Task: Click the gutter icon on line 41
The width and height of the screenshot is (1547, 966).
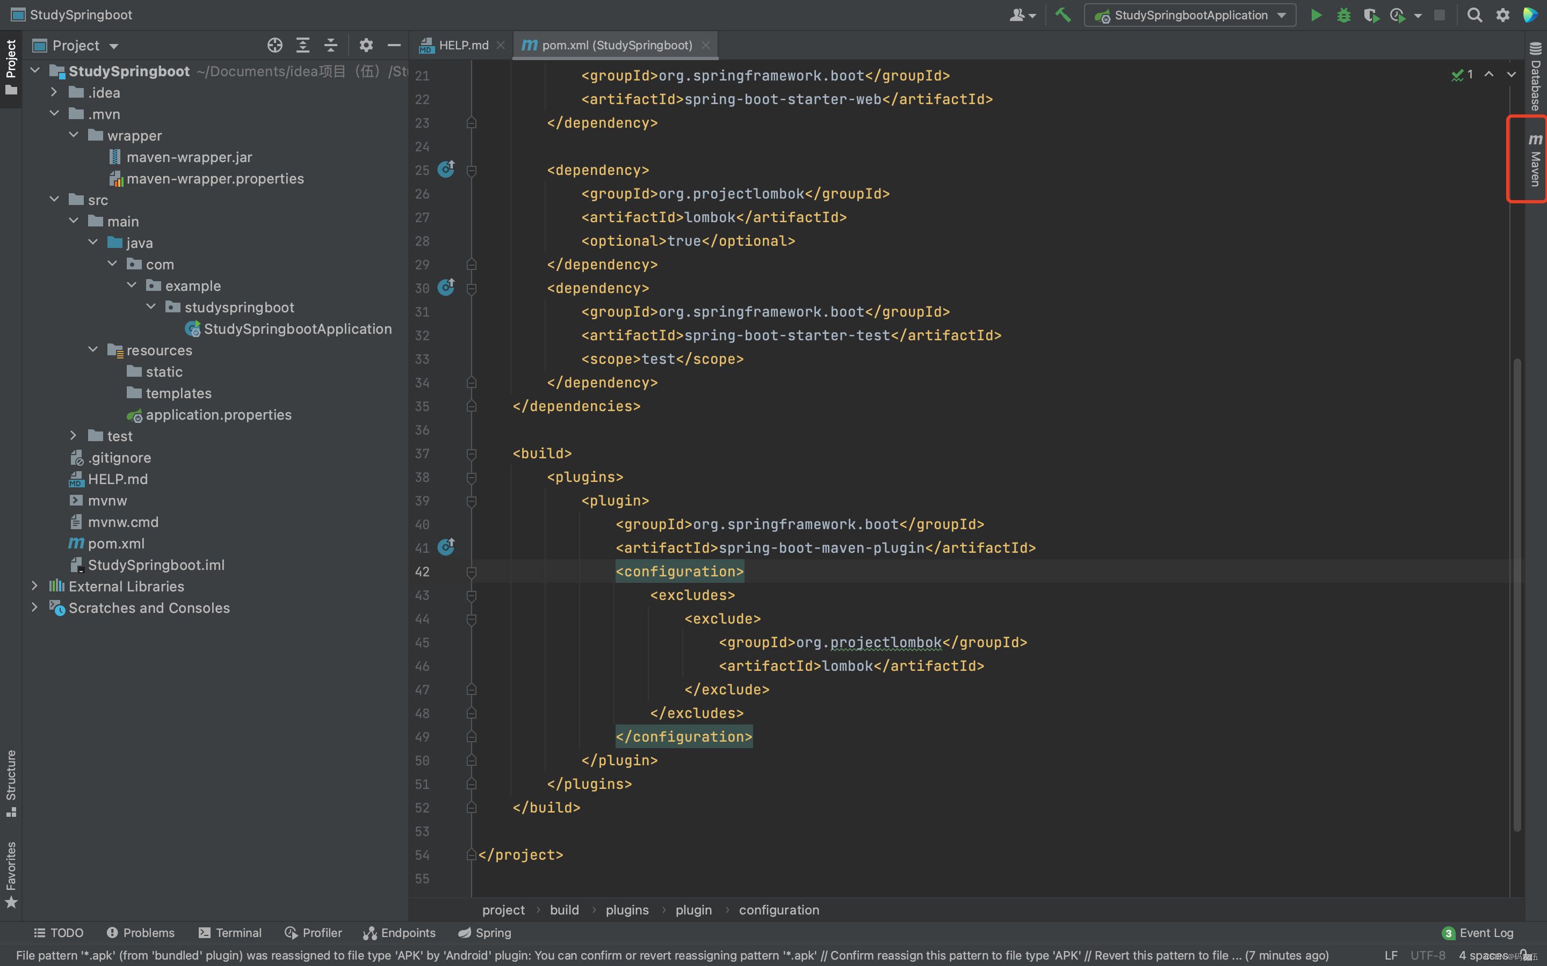Action: click(446, 547)
